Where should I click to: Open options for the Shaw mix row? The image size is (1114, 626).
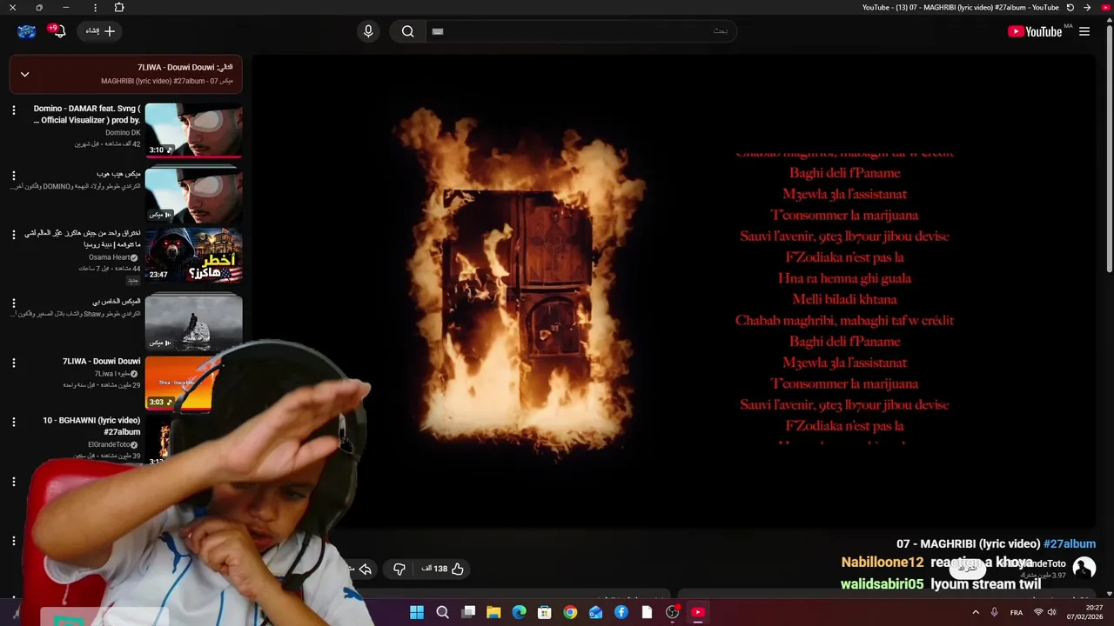tap(13, 303)
